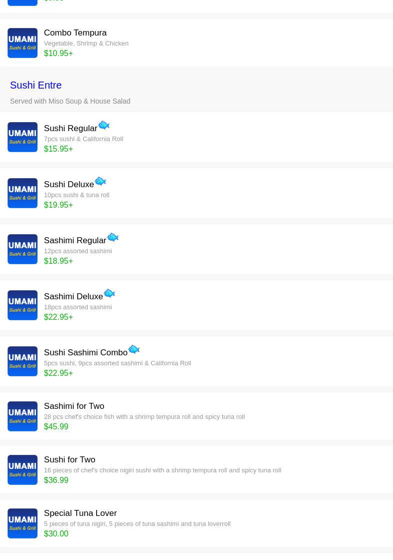Image resolution: width=393 pixels, height=560 pixels.
Task: Click the fish icon beside Sashimi Regular
Action: [x=113, y=237]
